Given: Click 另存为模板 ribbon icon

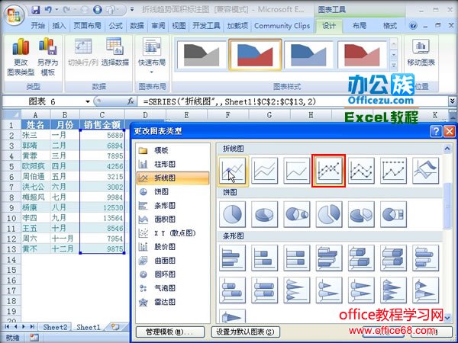Looking at the screenshot, I should click(x=47, y=57).
